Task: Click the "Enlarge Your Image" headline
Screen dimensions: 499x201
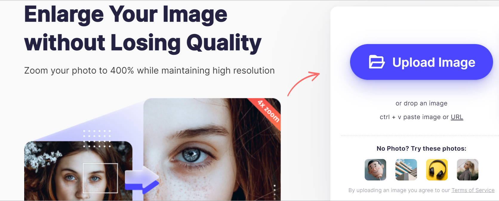Action: (126, 14)
